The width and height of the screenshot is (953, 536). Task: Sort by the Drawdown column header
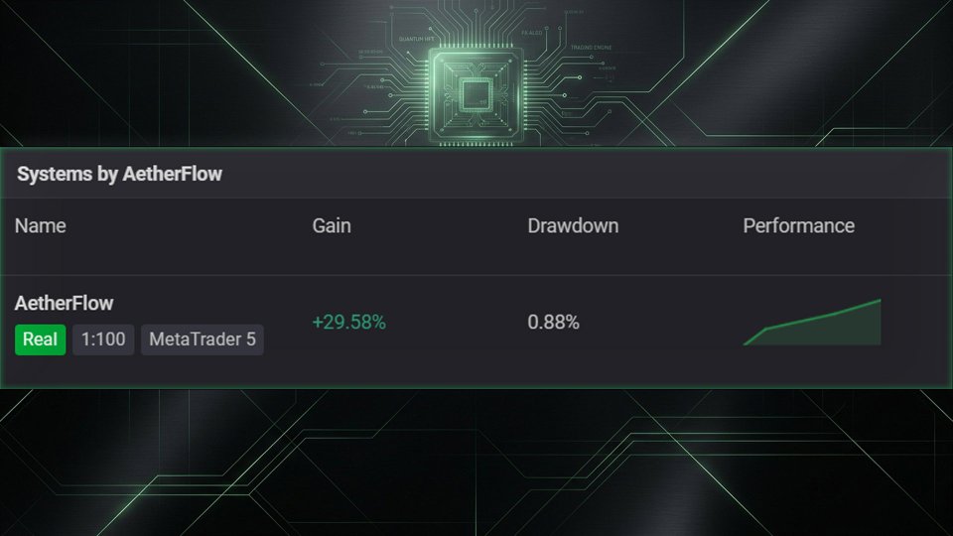[x=573, y=226]
